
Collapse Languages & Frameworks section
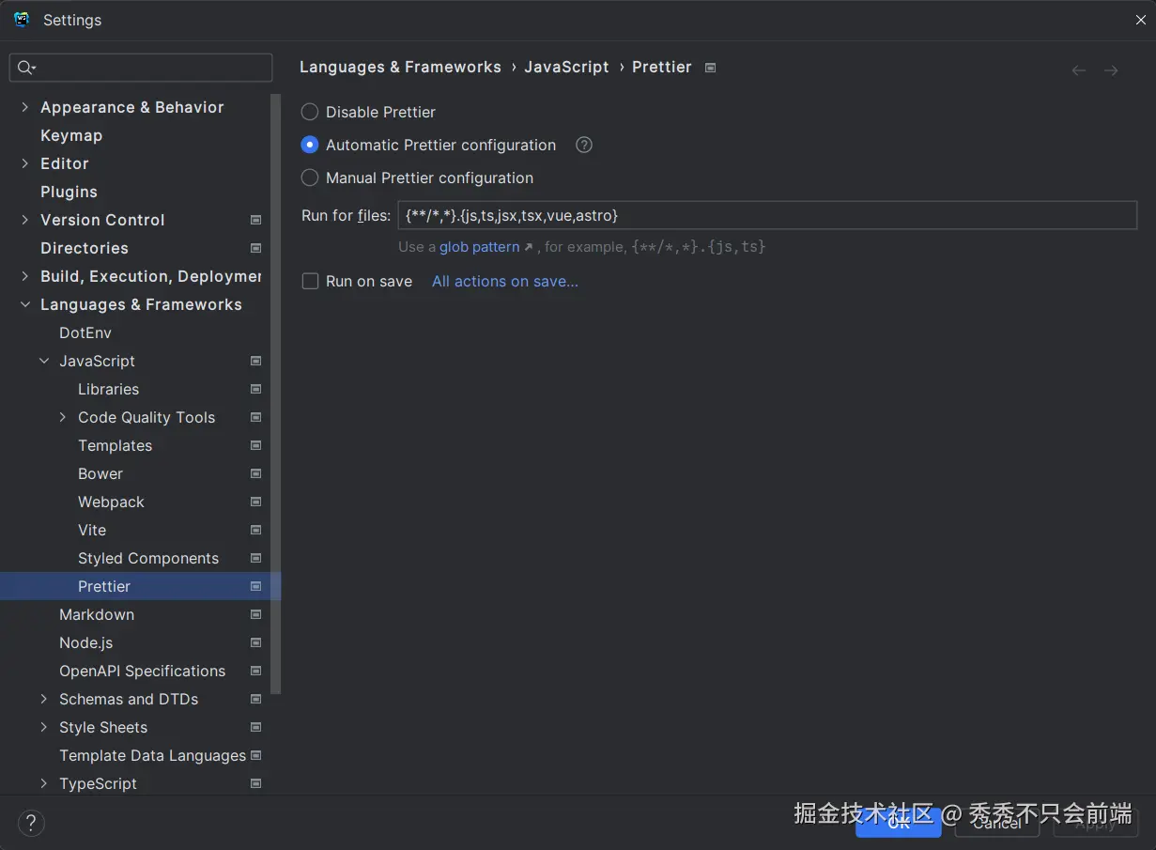tap(24, 304)
